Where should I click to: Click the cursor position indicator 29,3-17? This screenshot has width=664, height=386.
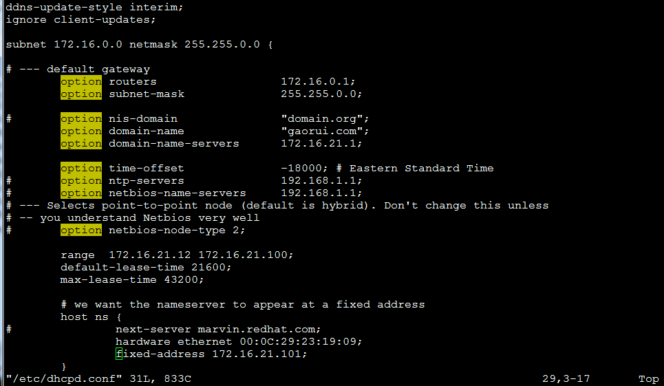[x=566, y=378]
